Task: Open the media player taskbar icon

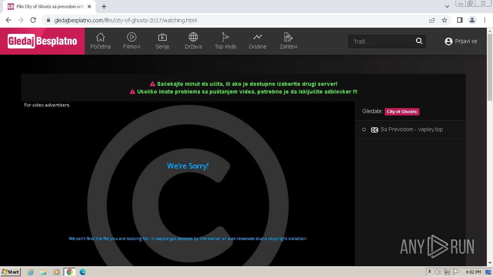Action: tap(57, 272)
